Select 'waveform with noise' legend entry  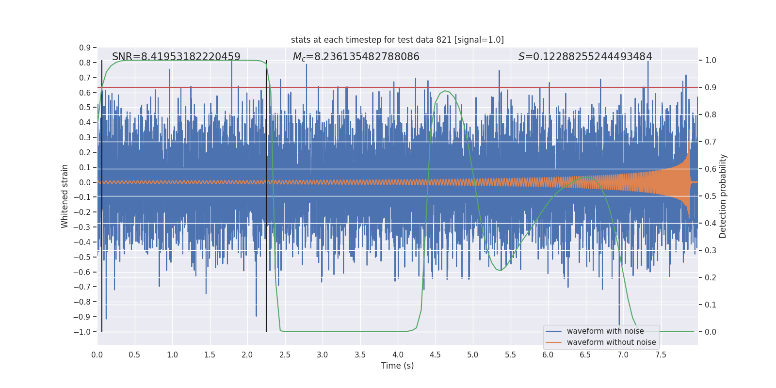pos(605,331)
